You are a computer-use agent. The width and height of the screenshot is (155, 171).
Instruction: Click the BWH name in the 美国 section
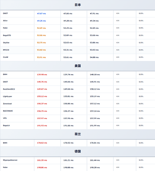click(5, 74)
